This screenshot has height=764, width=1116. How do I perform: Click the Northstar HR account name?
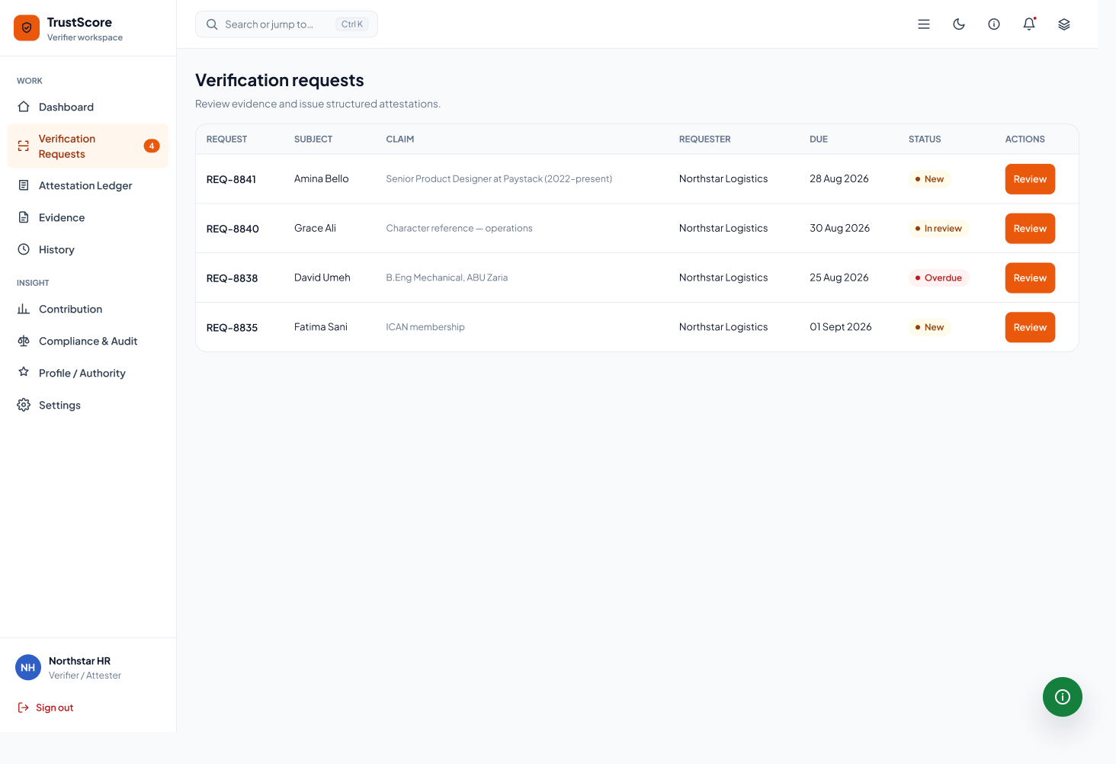pos(79,661)
